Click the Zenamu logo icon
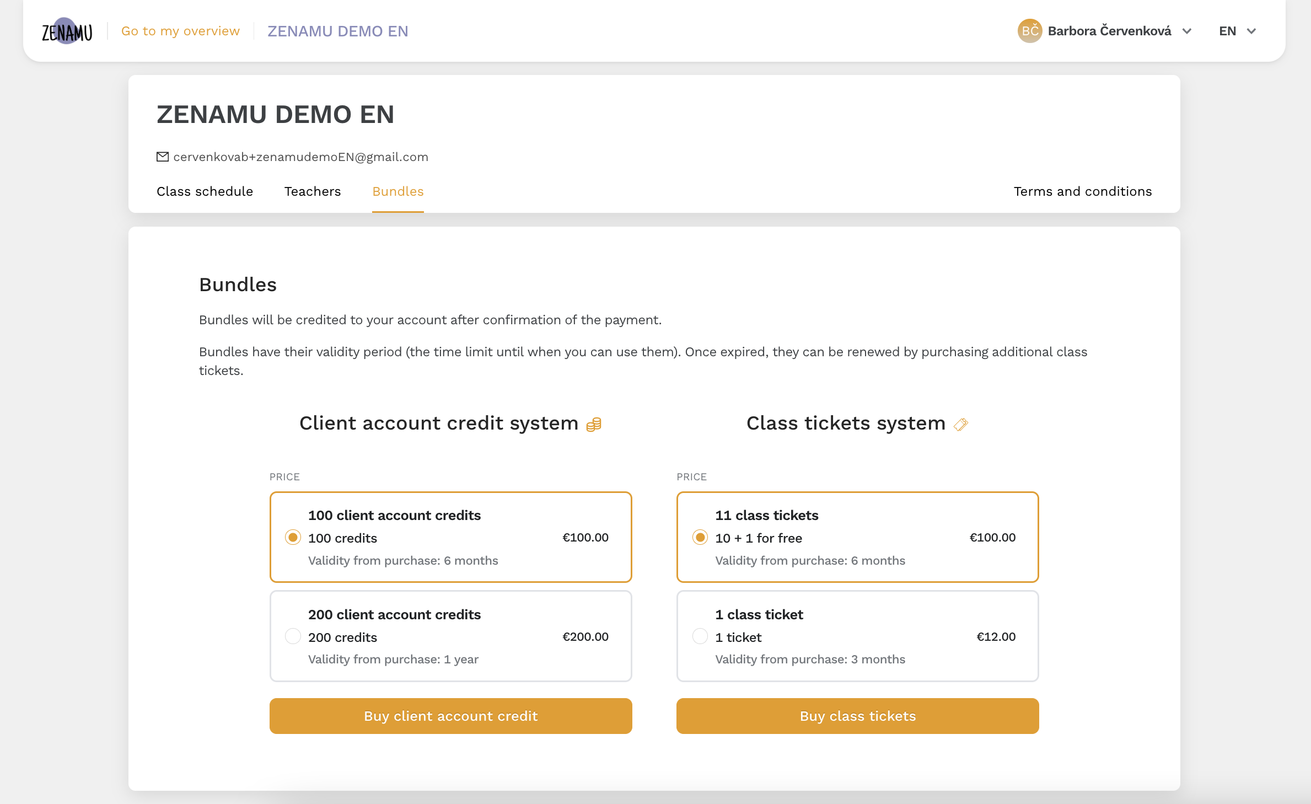 [x=67, y=31]
